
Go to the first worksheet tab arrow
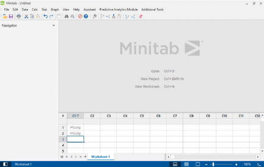point(67,157)
